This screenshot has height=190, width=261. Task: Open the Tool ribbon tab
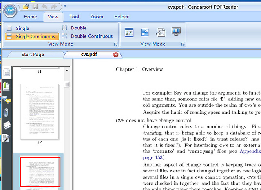(x=74, y=17)
